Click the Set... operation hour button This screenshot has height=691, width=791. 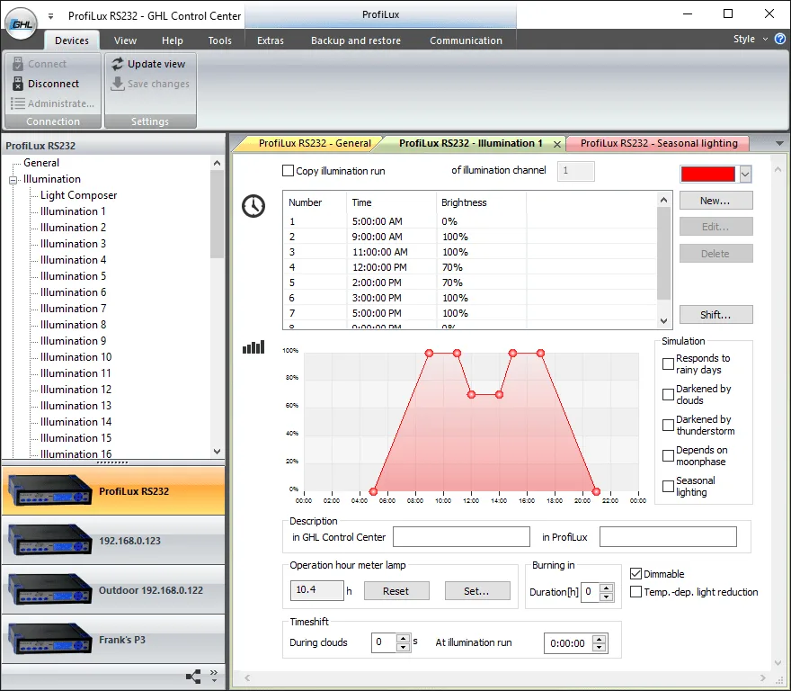(x=476, y=591)
